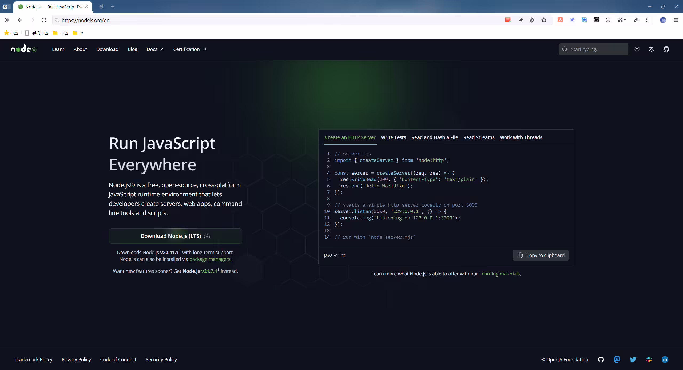Open the pen annotation tool icon
Viewport: 683px width, 370px height.
[636, 20]
